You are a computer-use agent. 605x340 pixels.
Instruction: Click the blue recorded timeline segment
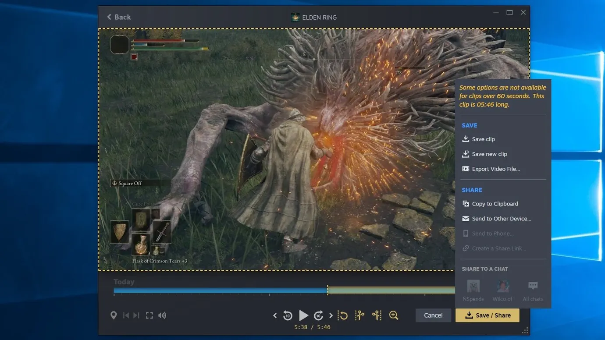pyautogui.click(x=220, y=290)
